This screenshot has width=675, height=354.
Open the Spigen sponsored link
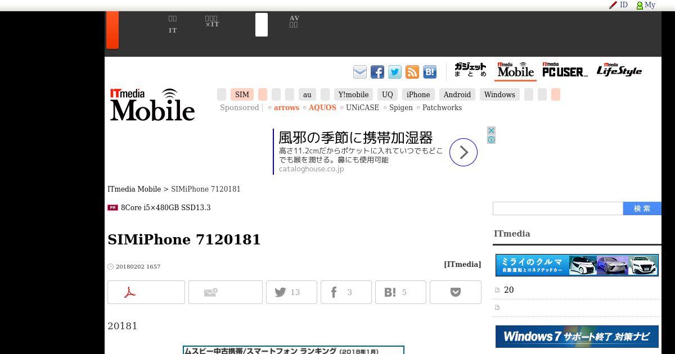[x=401, y=108]
